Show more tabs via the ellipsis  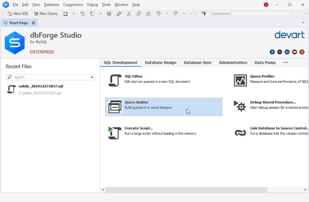point(285,62)
